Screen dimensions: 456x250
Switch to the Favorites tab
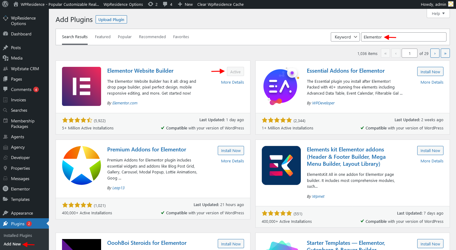181,37
